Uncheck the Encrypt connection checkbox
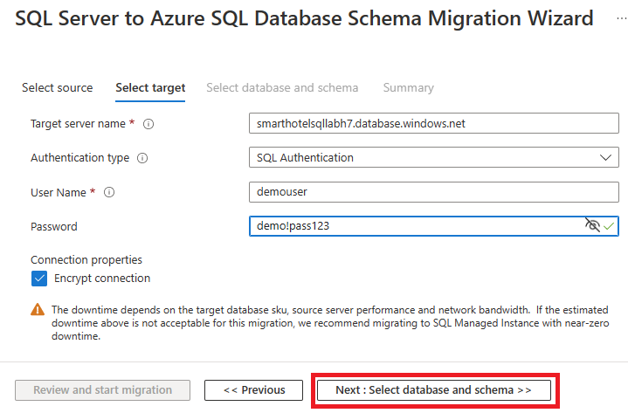628x413 pixels. (x=39, y=279)
